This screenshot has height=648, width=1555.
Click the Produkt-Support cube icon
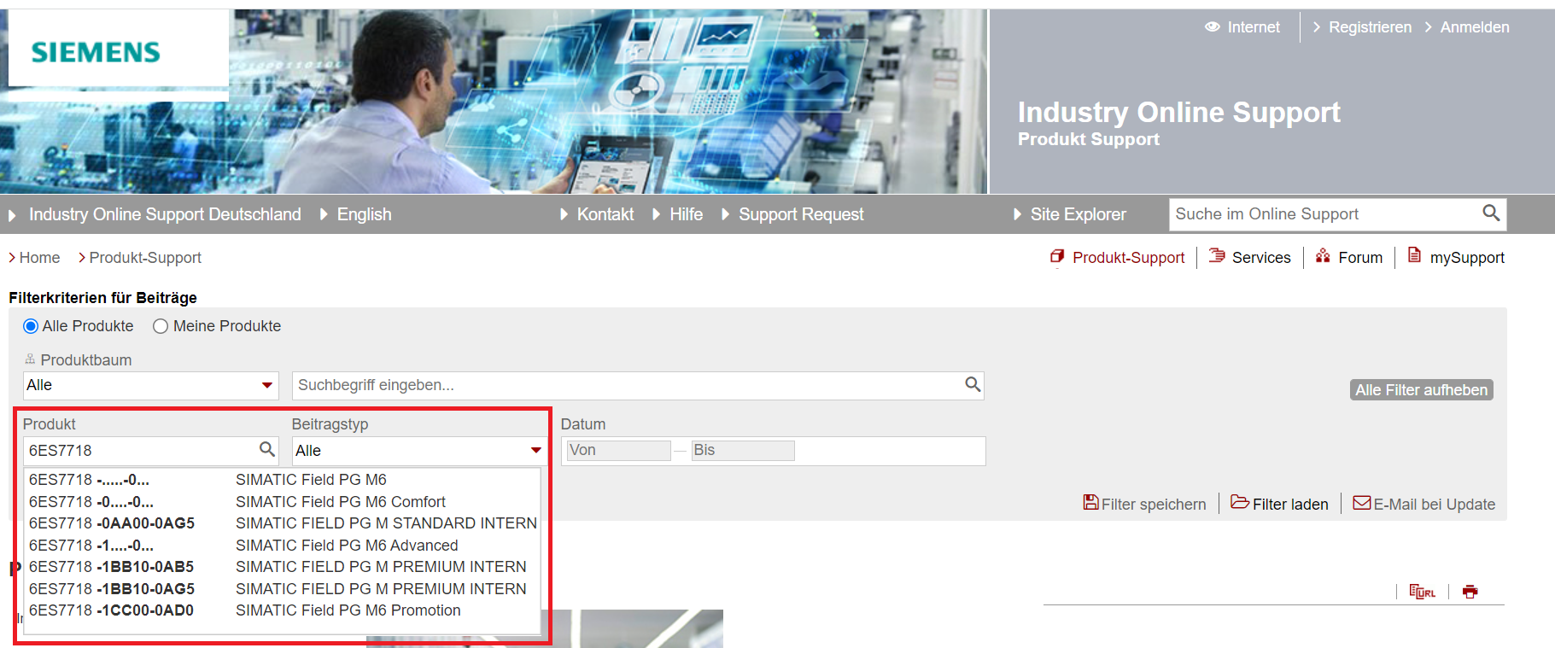pyautogui.click(x=1057, y=256)
